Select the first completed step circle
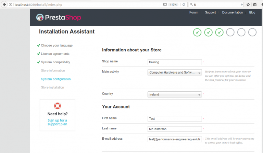The image size is (263, 153). pos(197,32)
